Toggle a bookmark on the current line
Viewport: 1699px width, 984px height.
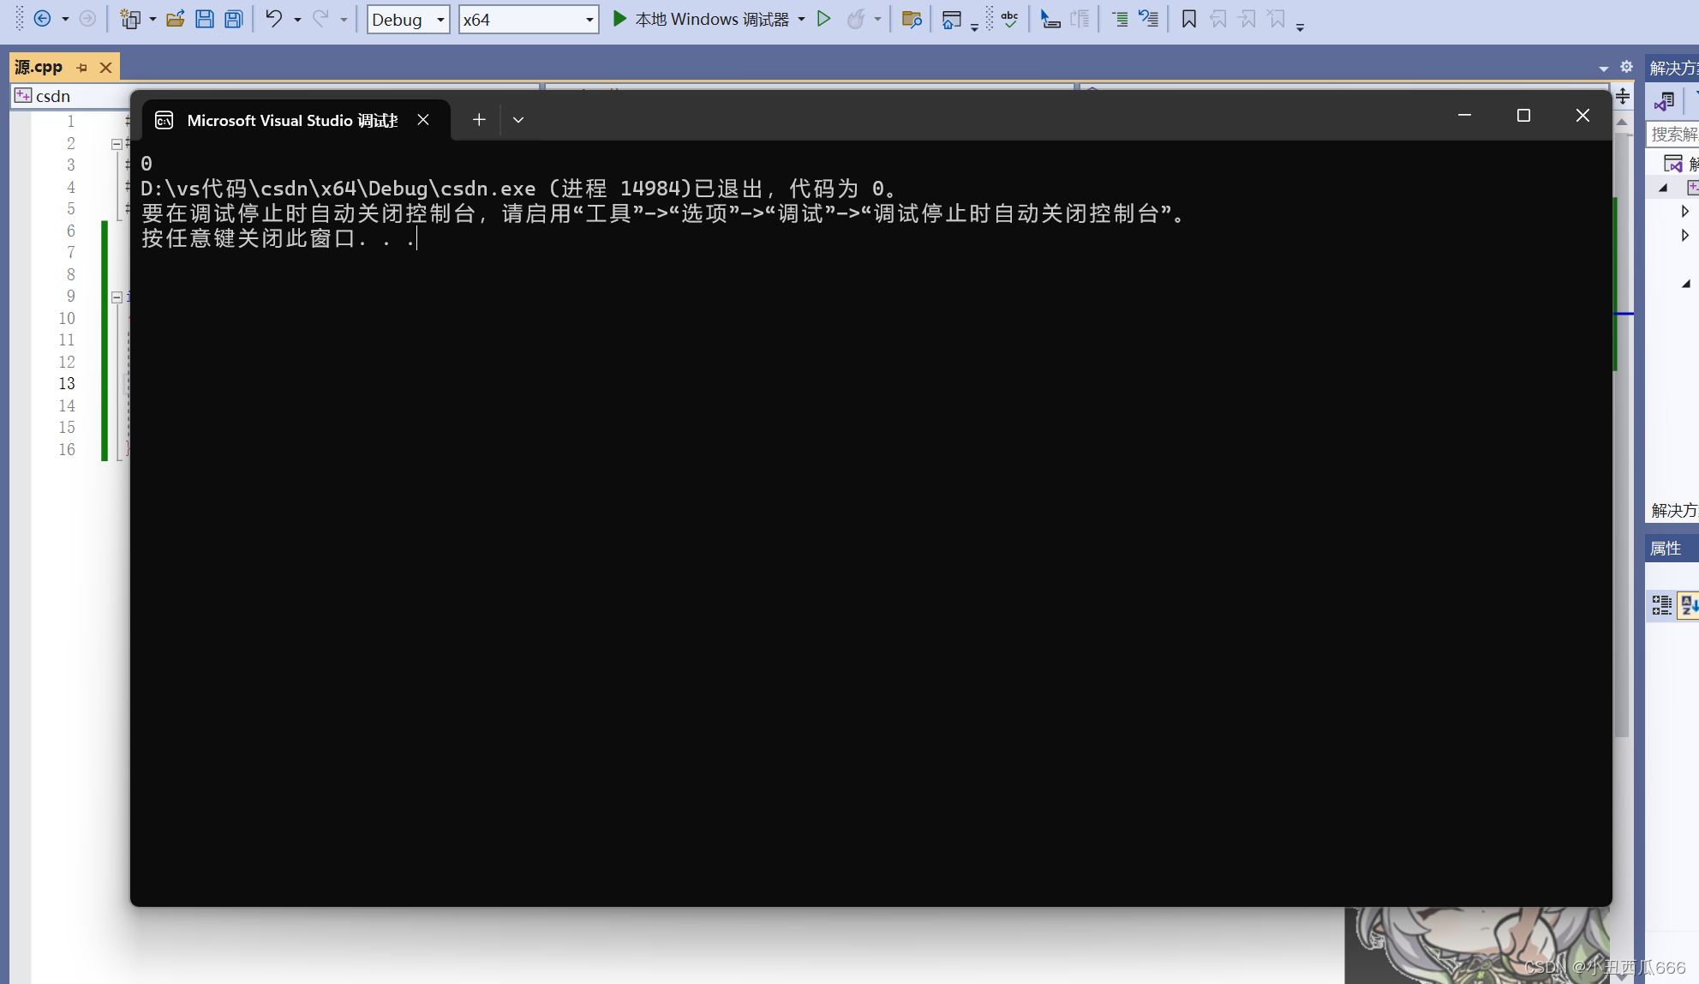1188,19
